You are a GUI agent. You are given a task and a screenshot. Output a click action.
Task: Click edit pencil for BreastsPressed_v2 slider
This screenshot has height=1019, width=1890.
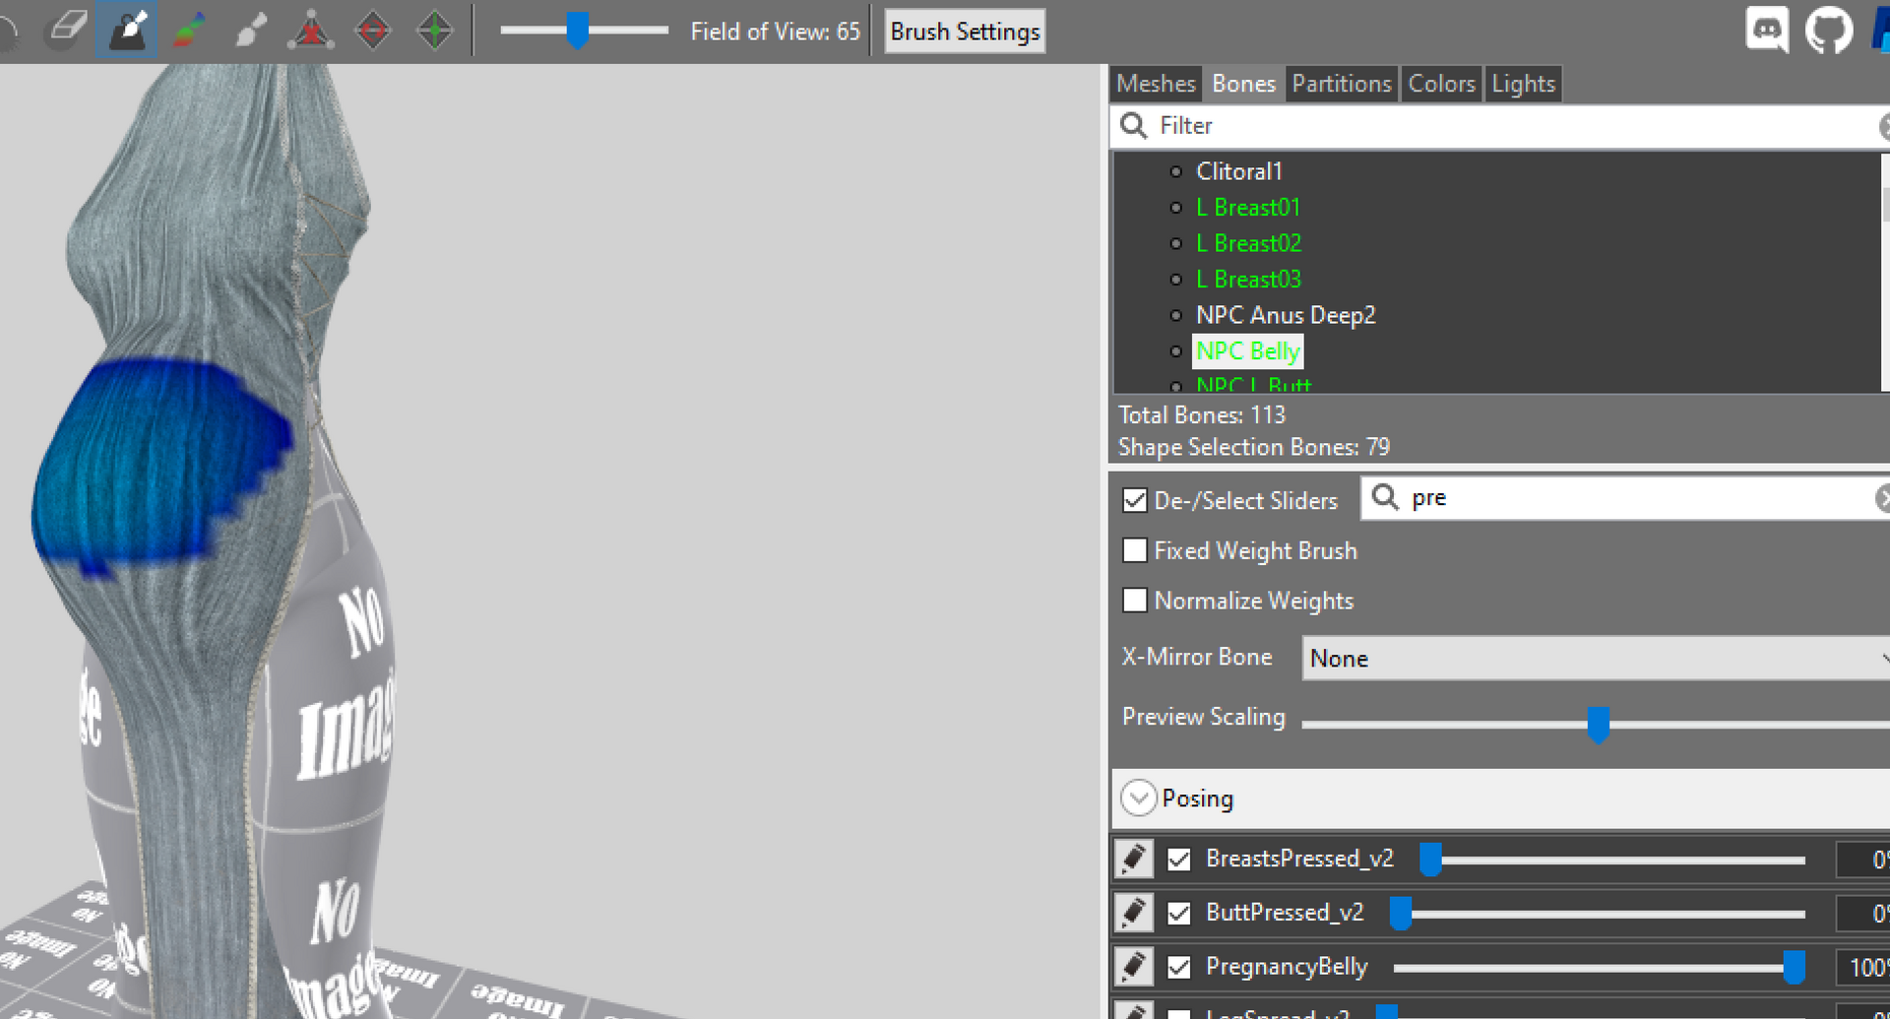coord(1134,859)
